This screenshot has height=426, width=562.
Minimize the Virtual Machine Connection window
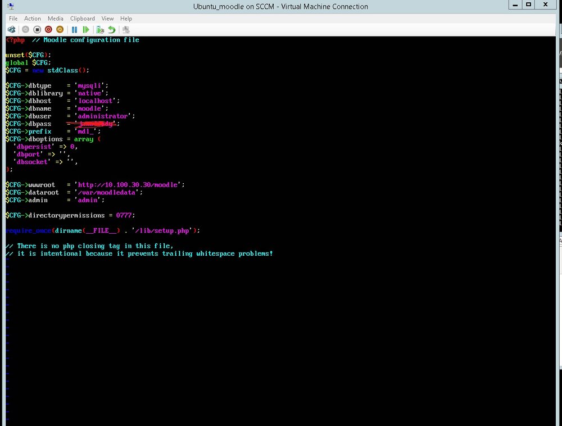click(515, 4)
